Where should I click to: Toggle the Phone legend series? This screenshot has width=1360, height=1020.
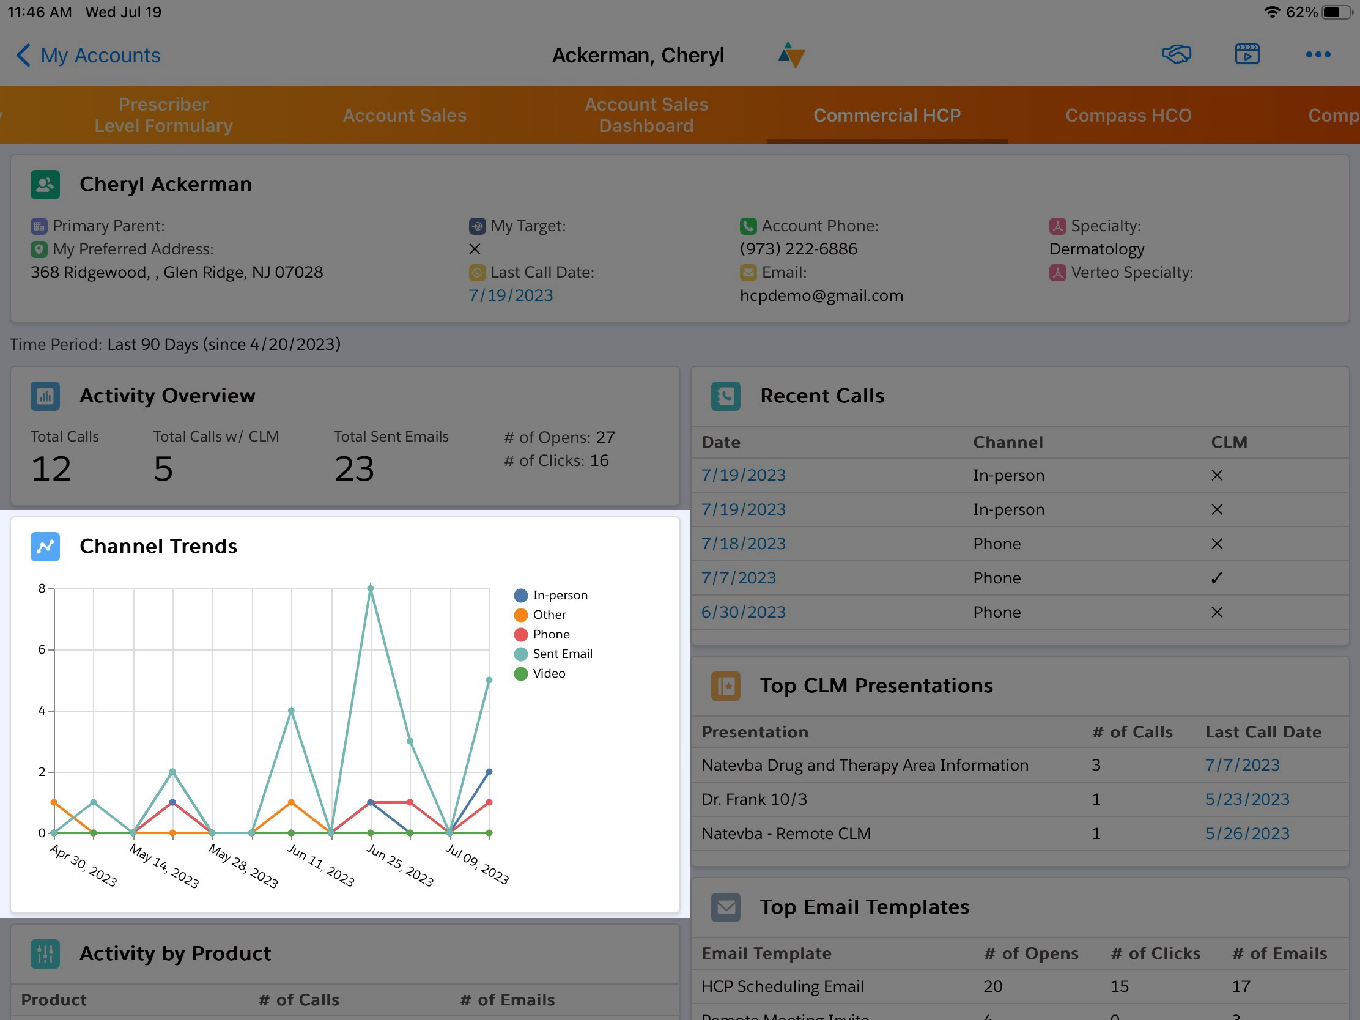[x=551, y=634]
